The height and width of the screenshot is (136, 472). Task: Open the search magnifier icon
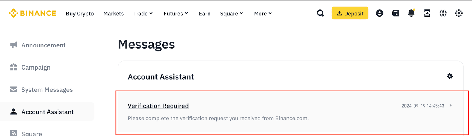pyautogui.click(x=320, y=13)
